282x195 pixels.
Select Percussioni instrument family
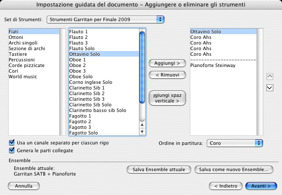21,60
